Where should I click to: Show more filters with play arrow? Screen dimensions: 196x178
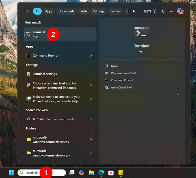tap(134, 11)
